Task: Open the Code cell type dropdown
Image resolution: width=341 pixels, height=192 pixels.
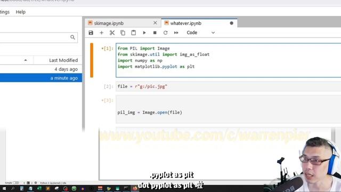Action: coord(200,33)
